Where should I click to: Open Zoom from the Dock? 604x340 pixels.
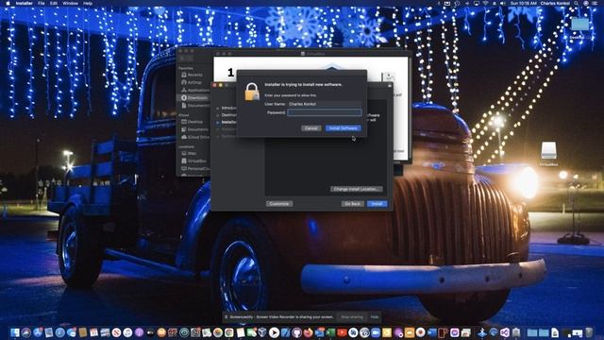376,332
